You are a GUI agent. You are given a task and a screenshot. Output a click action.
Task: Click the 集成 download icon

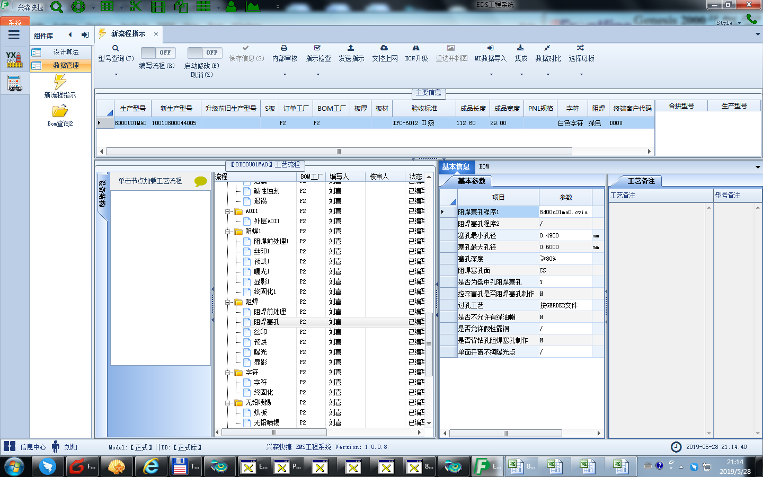point(520,48)
